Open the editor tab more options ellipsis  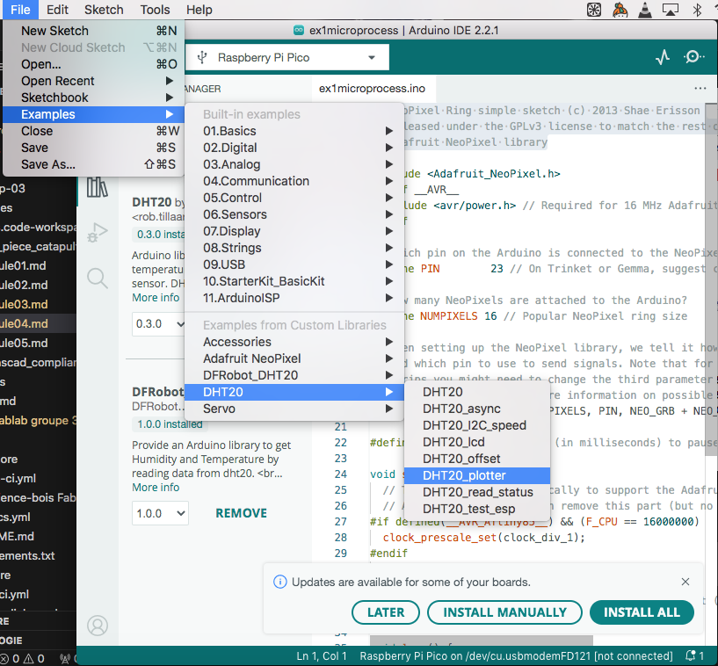point(700,89)
